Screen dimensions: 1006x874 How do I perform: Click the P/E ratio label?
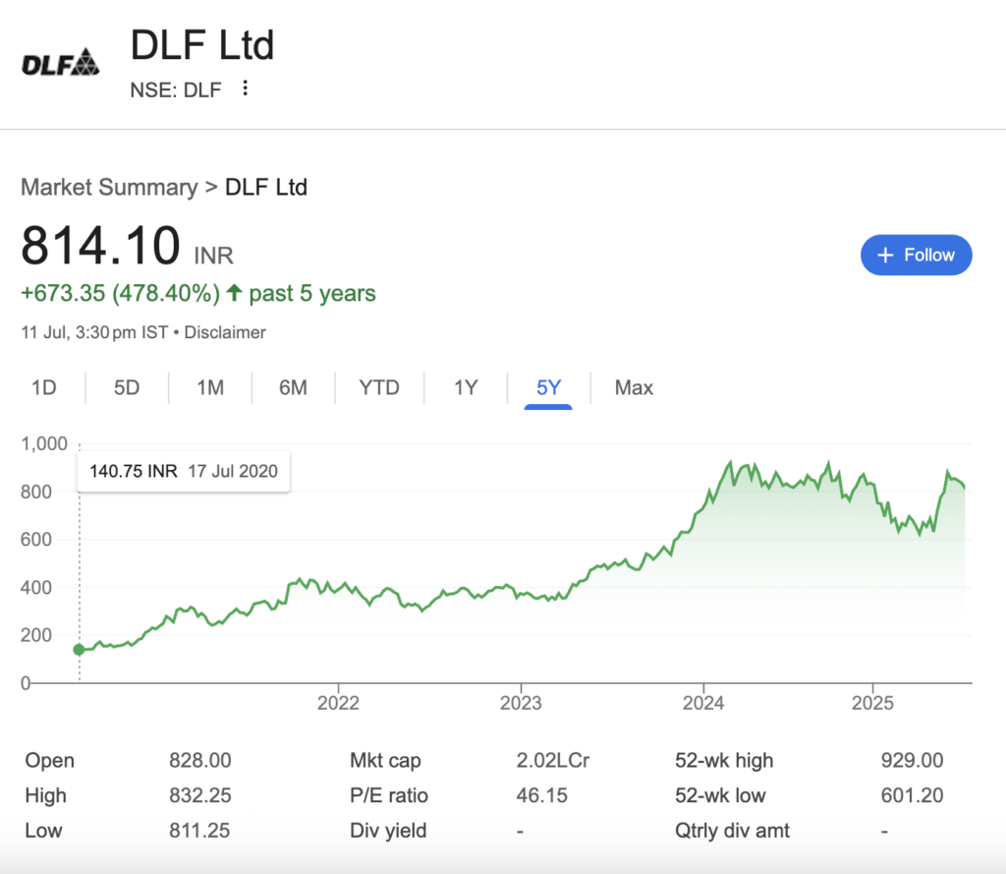pyautogui.click(x=389, y=795)
